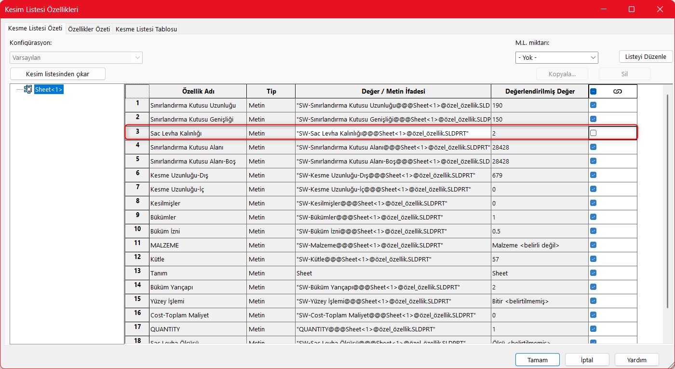This screenshot has width=675, height=369.
Task: Click the Büküm Yarıçapı property name cell
Action: pyautogui.click(x=198, y=287)
